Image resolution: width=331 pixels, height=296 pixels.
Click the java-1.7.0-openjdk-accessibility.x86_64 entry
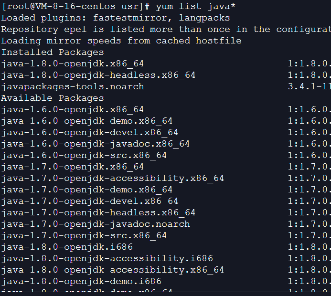(x=112, y=178)
